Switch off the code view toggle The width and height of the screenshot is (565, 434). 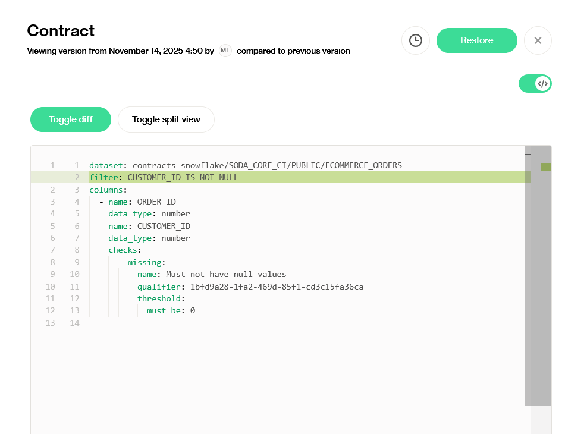tap(535, 84)
